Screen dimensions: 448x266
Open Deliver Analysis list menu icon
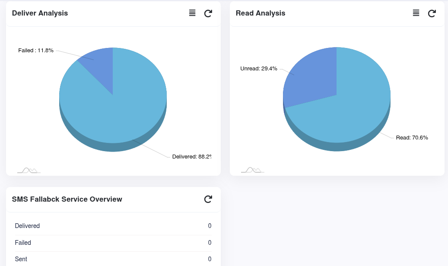click(x=192, y=13)
